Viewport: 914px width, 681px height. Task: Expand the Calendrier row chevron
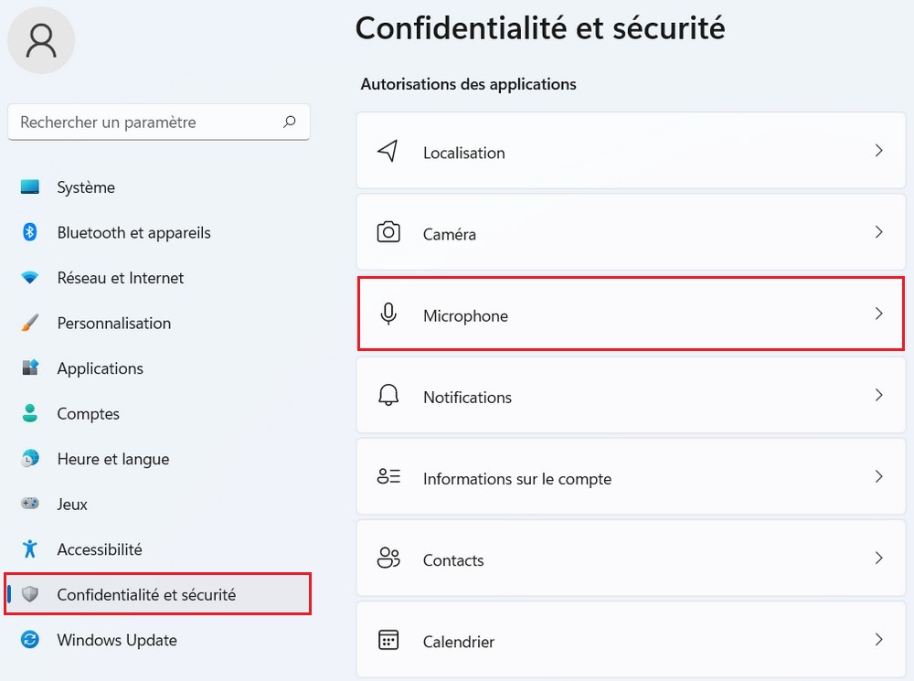coord(878,639)
